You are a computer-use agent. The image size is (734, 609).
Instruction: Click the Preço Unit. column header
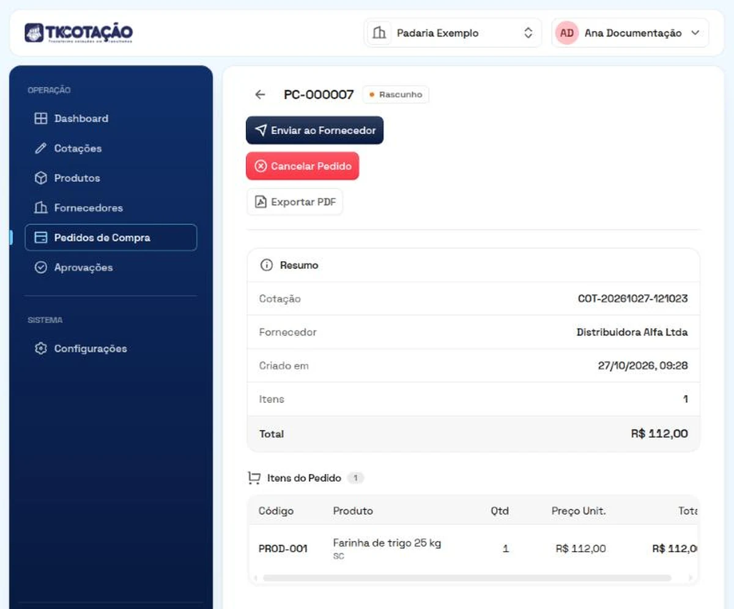coord(579,511)
